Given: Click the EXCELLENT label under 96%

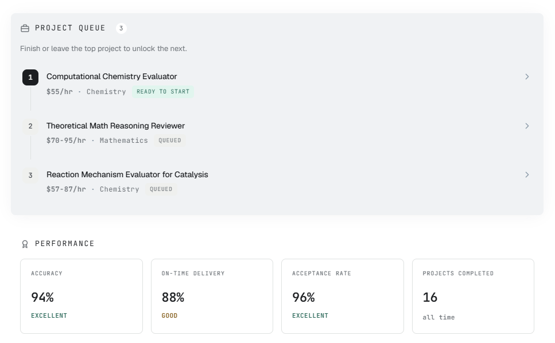Looking at the screenshot, I should [310, 315].
